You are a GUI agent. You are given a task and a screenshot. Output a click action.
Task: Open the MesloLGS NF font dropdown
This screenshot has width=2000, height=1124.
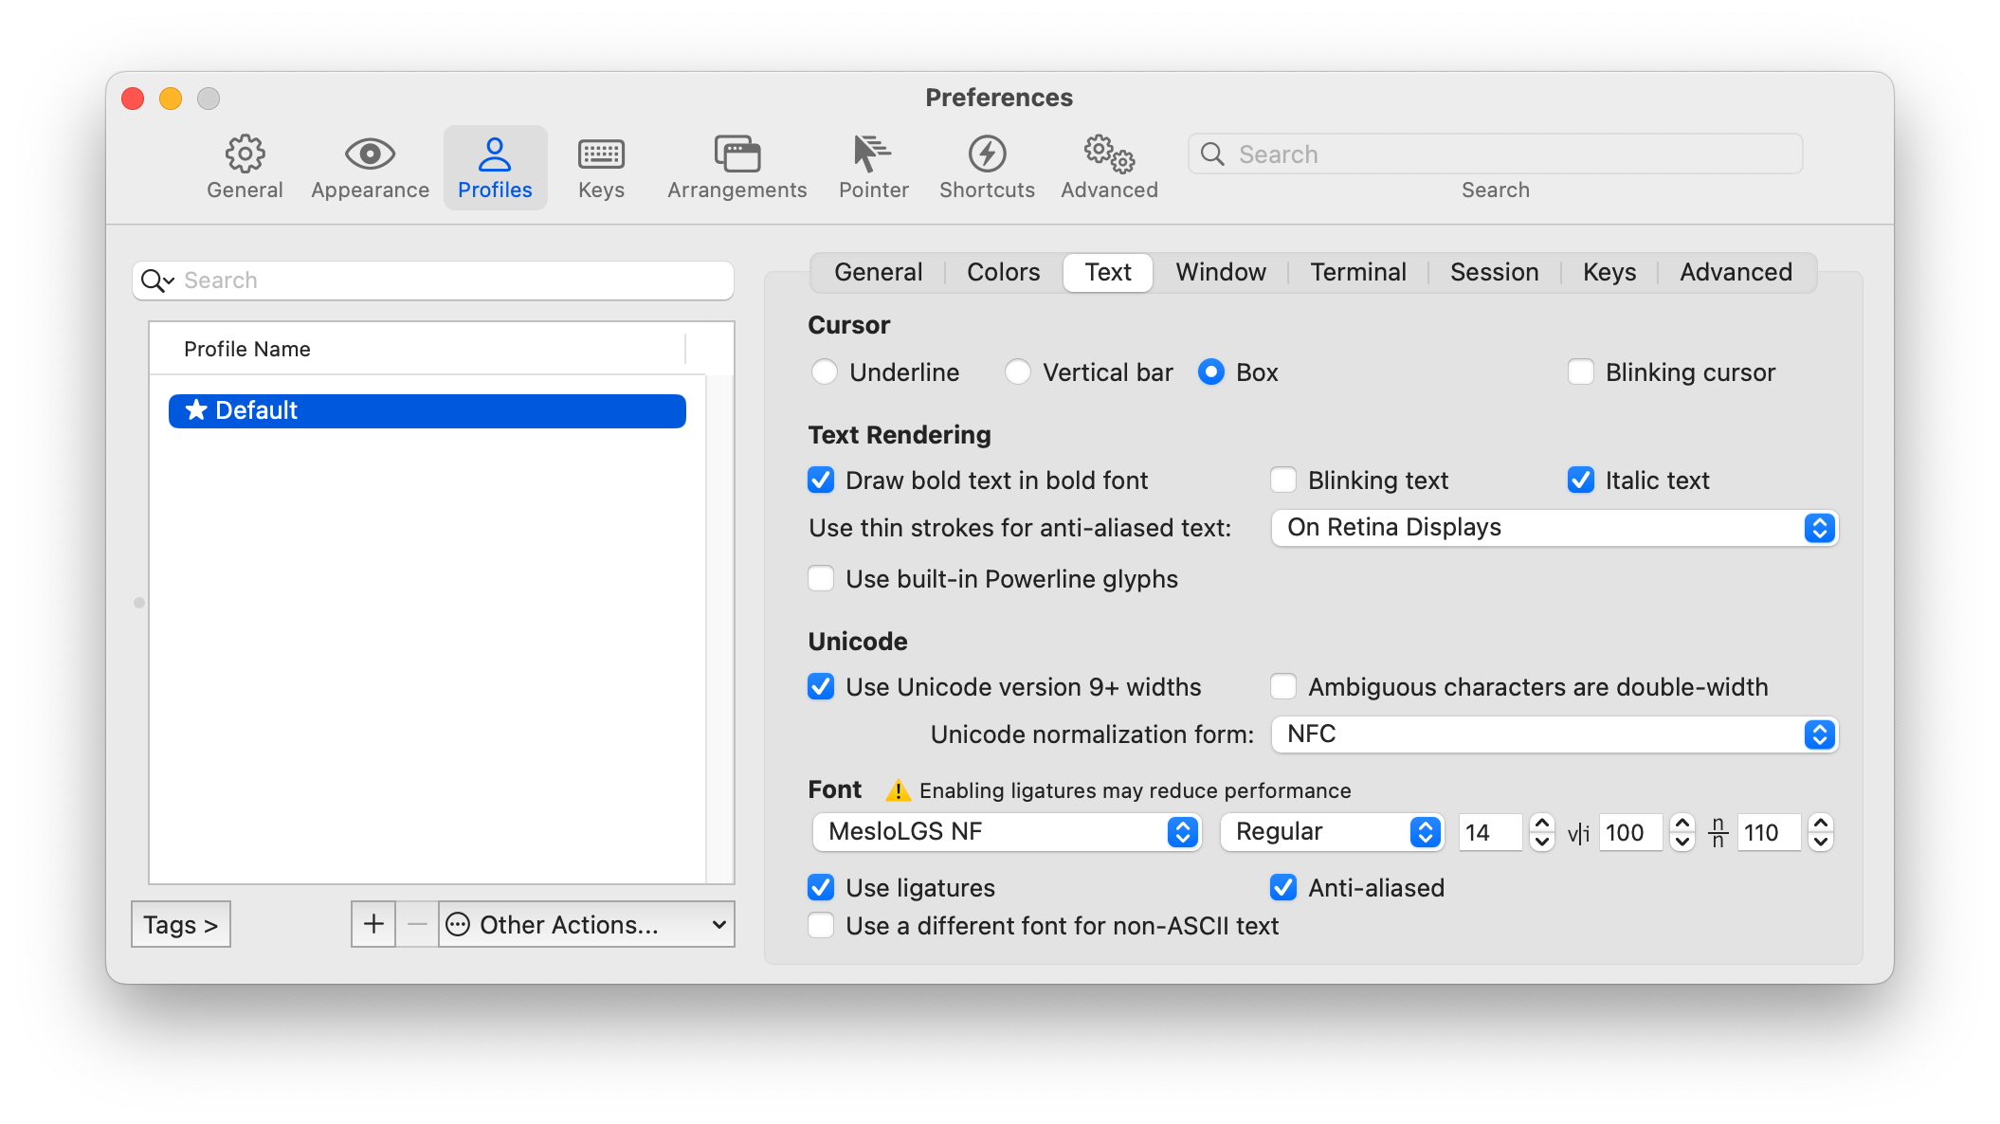click(x=1007, y=832)
